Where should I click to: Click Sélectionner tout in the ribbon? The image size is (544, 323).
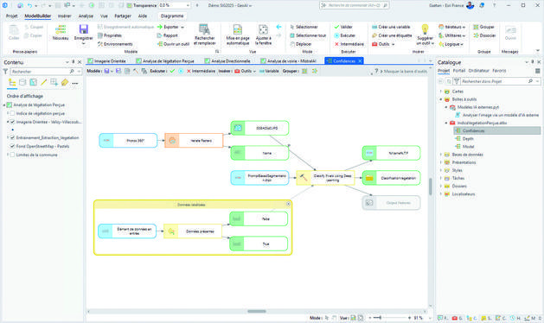pyautogui.click(x=308, y=35)
